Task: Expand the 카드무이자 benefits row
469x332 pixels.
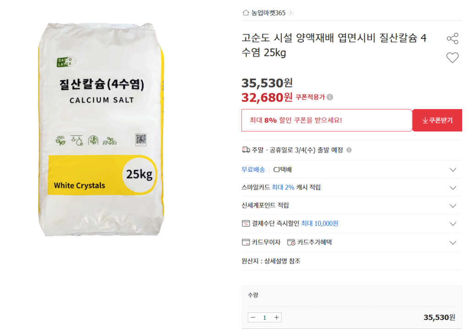Action: (453, 243)
